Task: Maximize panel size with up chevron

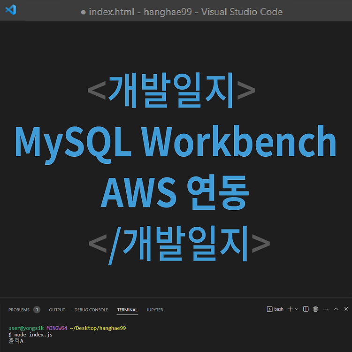Action: [x=336, y=309]
